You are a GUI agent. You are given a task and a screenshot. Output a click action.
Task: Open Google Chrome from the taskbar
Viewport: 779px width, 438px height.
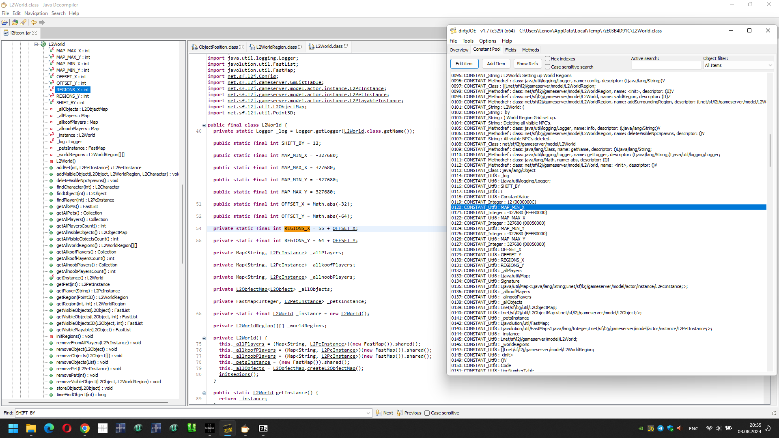(x=85, y=428)
